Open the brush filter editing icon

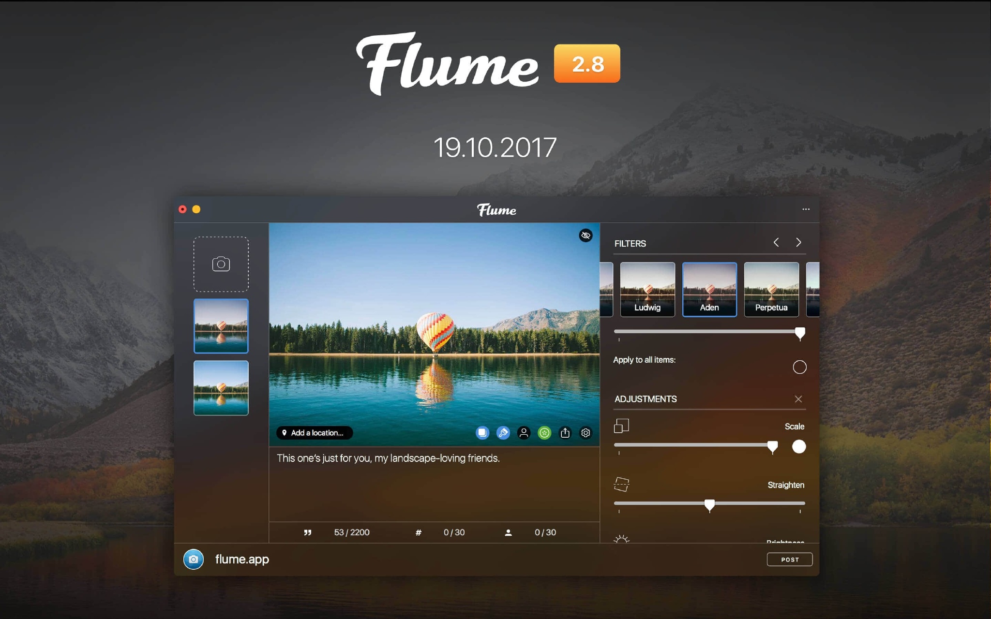coord(503,433)
